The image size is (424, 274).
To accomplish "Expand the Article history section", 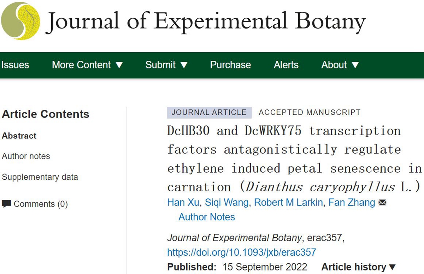I will 358,267.
